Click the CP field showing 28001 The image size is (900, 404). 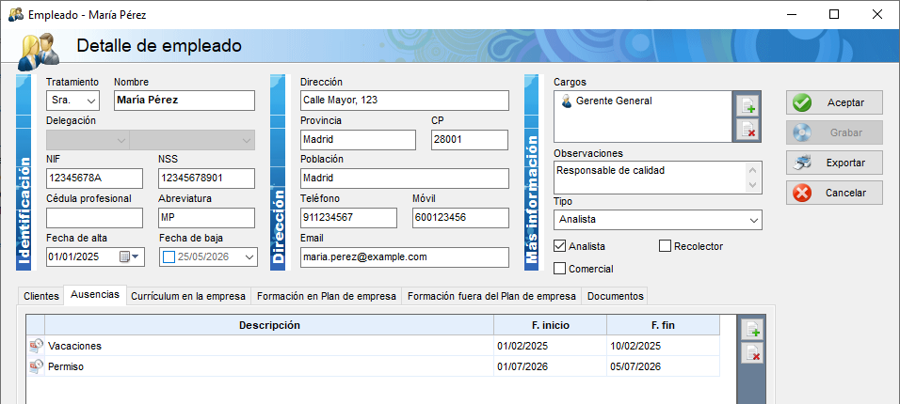click(x=470, y=140)
